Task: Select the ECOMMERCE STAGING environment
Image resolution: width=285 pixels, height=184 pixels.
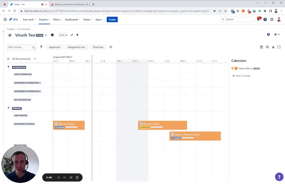Action: [x=24, y=124]
